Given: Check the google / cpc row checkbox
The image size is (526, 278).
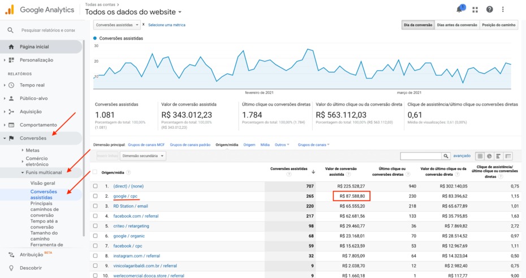Looking at the screenshot, I should 95,196.
